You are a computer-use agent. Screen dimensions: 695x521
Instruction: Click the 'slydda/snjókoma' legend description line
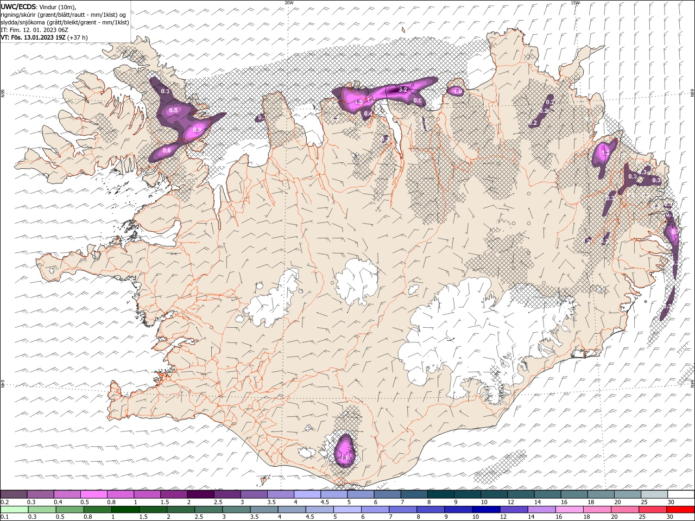coord(65,22)
